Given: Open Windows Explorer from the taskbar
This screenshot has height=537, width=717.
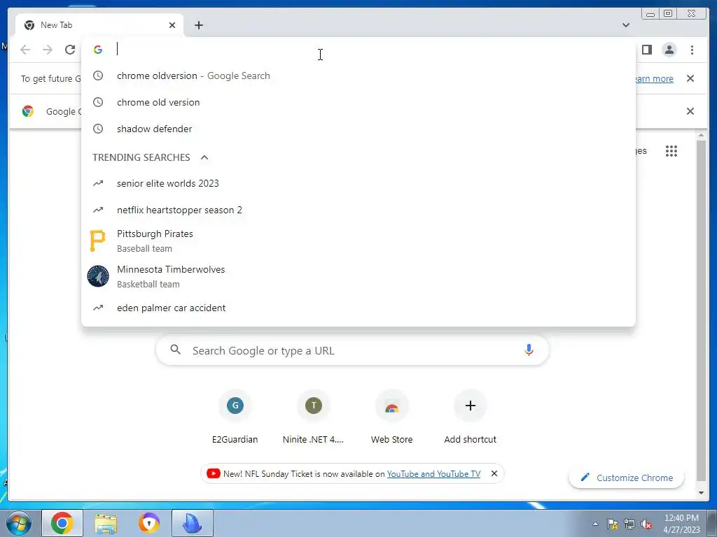Looking at the screenshot, I should click(106, 523).
